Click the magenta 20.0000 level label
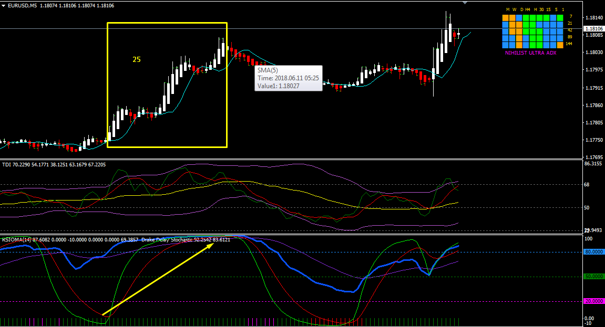 594,301
